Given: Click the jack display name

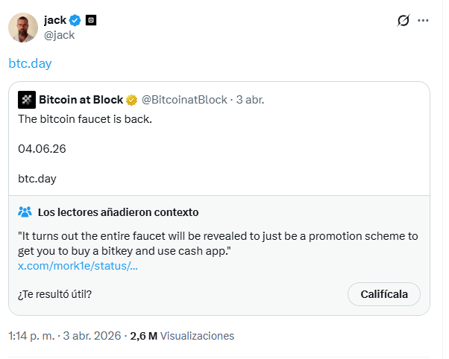Looking at the screenshot, I should click(55, 21).
